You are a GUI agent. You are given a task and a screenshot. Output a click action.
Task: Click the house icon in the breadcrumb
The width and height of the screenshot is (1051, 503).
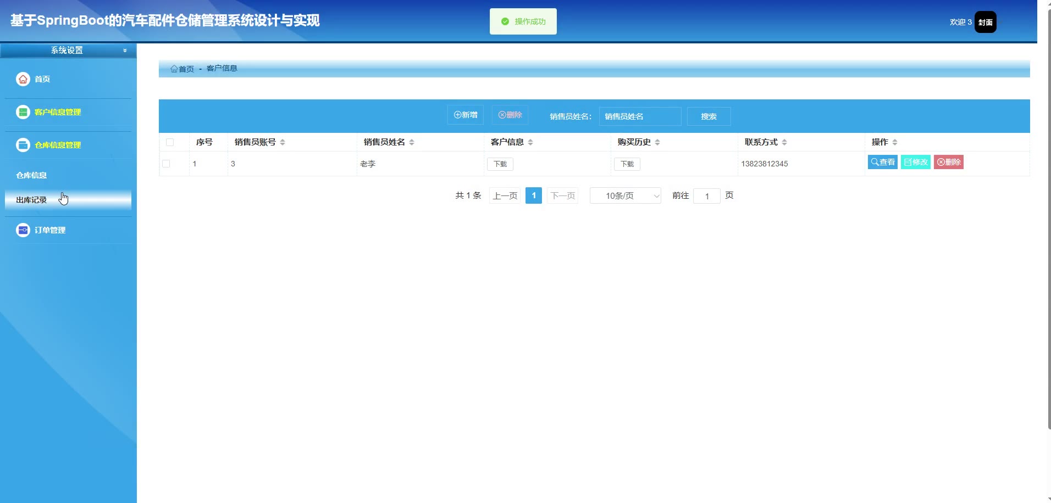[x=174, y=69]
